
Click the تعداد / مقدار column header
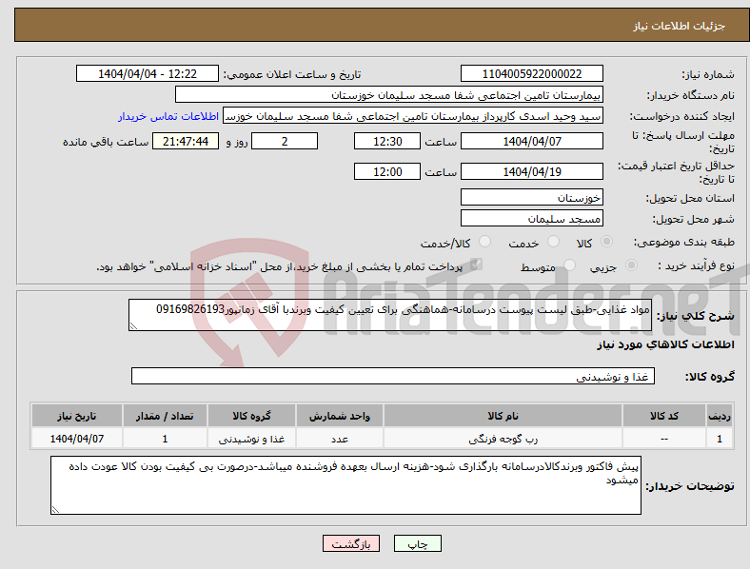[165, 416]
